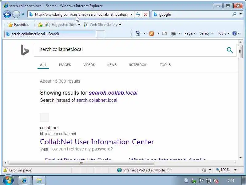Expand the zoom level dropdown arrow

[x=235, y=170]
